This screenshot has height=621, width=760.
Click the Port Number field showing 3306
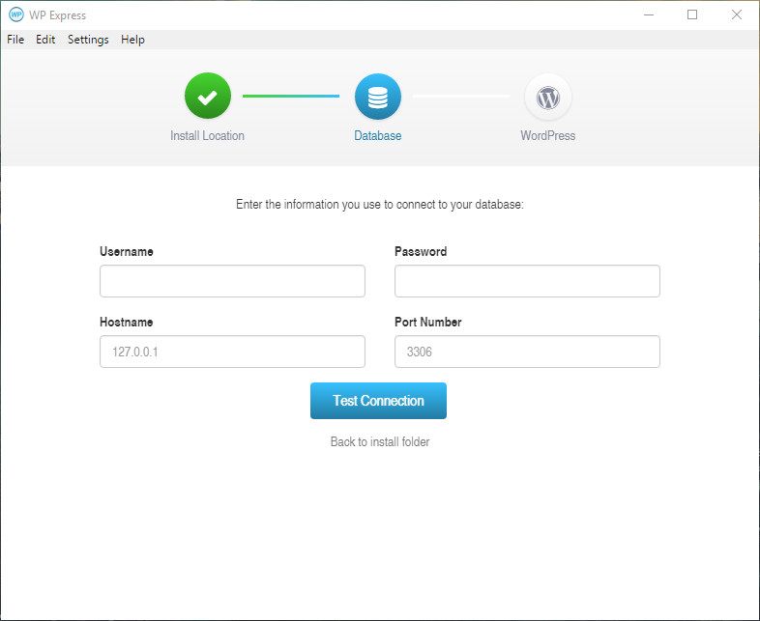pyautogui.click(x=527, y=352)
